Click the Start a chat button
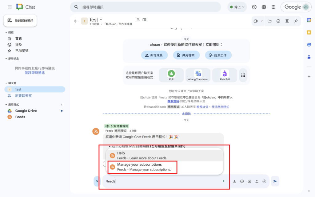The height and width of the screenshot is (197, 315). 20,21
